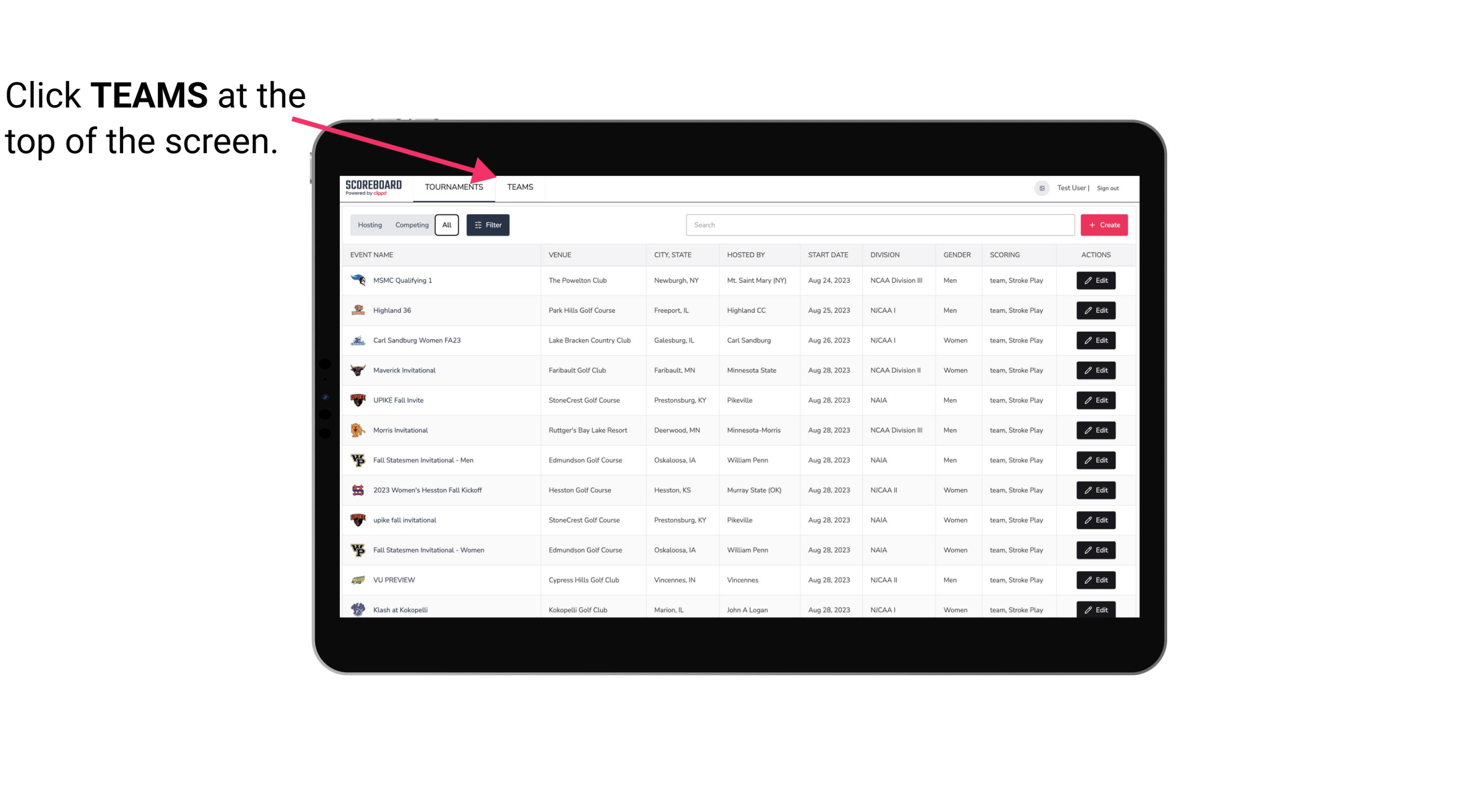Click the TEAMS navigation tab
The width and height of the screenshot is (1477, 794).
click(x=519, y=187)
